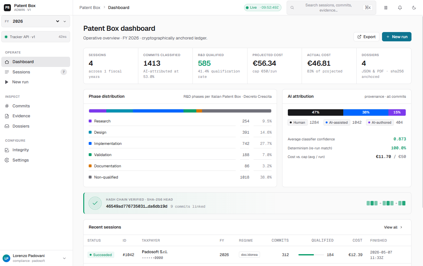
Task: Click the Padosoft S.r.l. taxpayer name
Action: [x=155, y=252]
